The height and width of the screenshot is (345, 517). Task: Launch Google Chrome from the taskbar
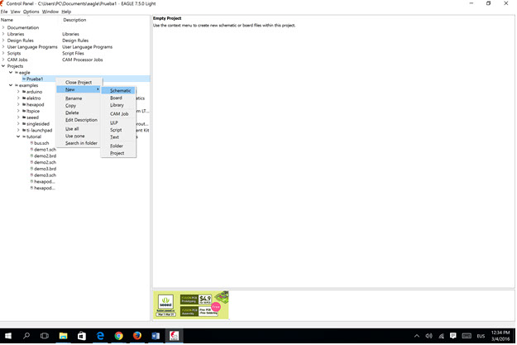[x=118, y=336]
